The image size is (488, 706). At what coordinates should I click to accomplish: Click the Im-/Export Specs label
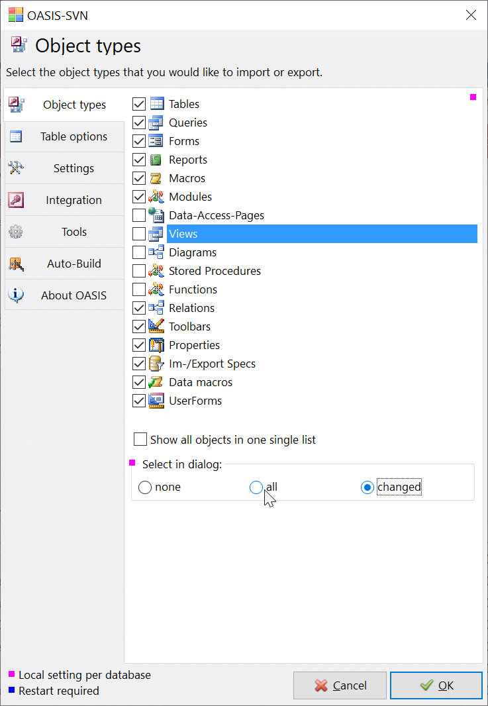213,364
